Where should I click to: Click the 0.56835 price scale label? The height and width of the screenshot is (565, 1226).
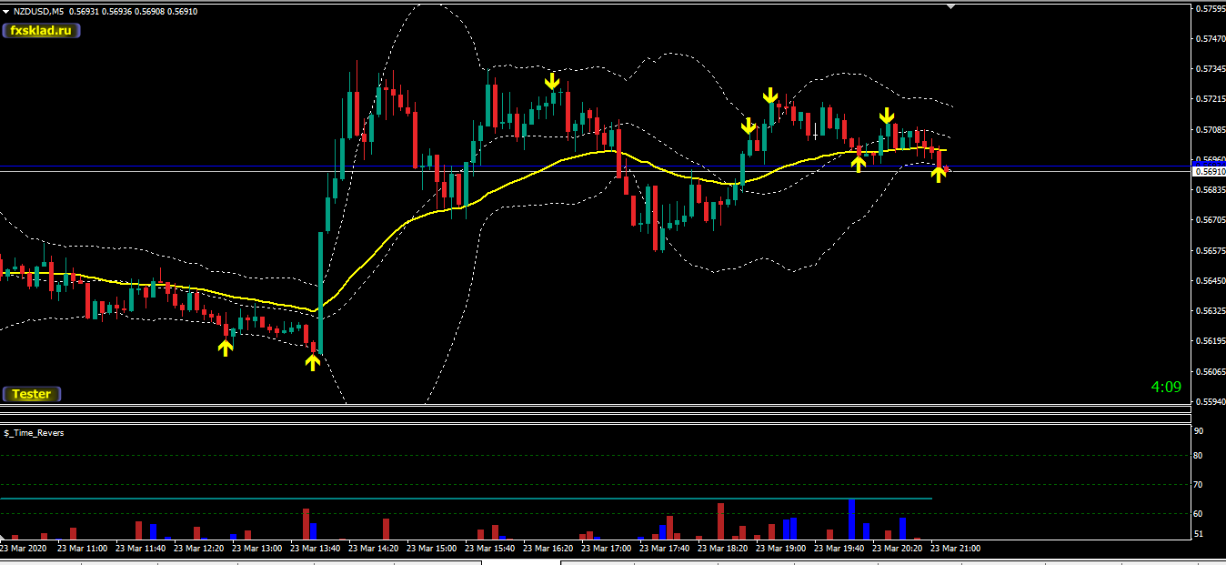click(x=1211, y=190)
